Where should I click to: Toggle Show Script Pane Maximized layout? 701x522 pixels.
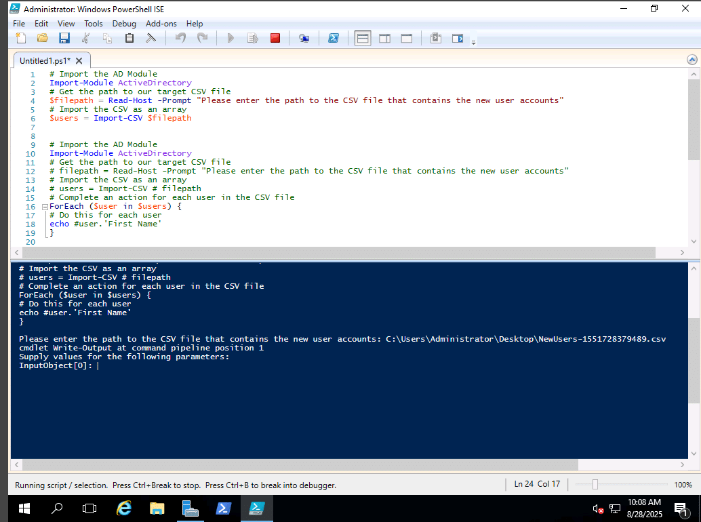[407, 39]
